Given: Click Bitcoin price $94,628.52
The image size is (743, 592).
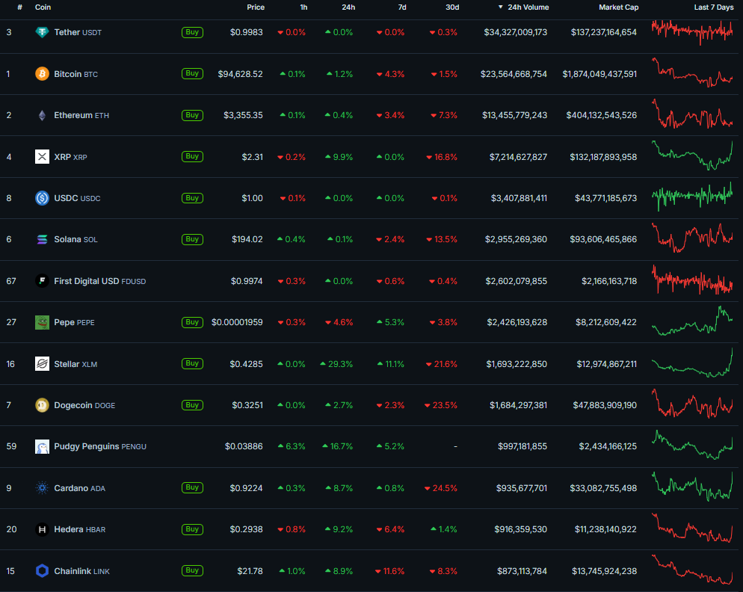Looking at the screenshot, I should tap(240, 74).
